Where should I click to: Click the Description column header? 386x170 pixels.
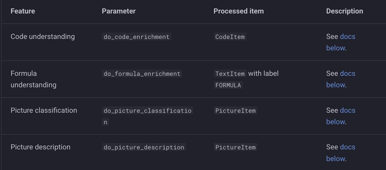(x=344, y=11)
